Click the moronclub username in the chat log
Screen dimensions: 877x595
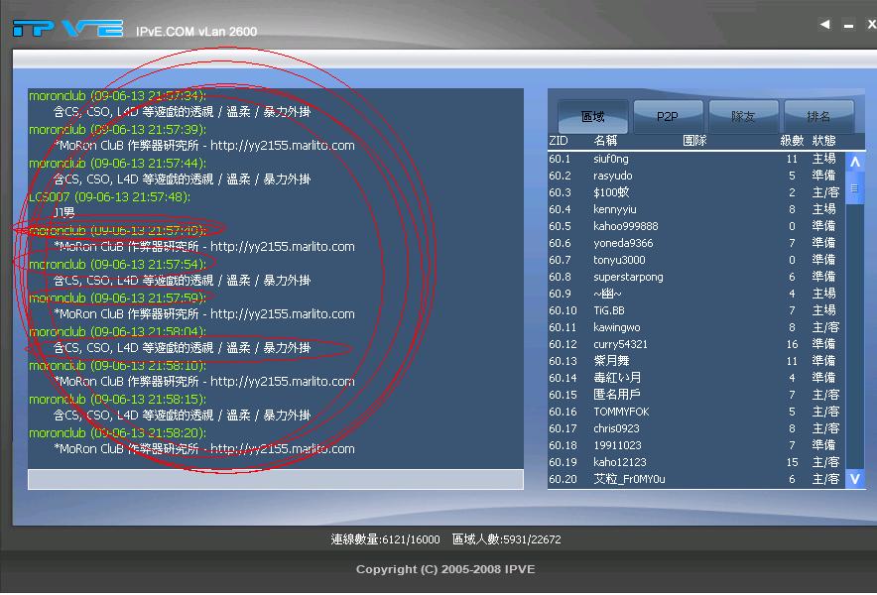[x=55, y=94]
